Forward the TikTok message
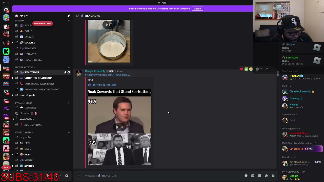The width and height of the screenshot is (324, 182). (x=267, y=69)
